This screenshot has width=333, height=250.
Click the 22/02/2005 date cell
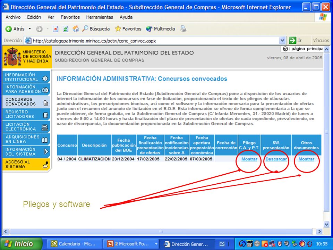click(176, 159)
